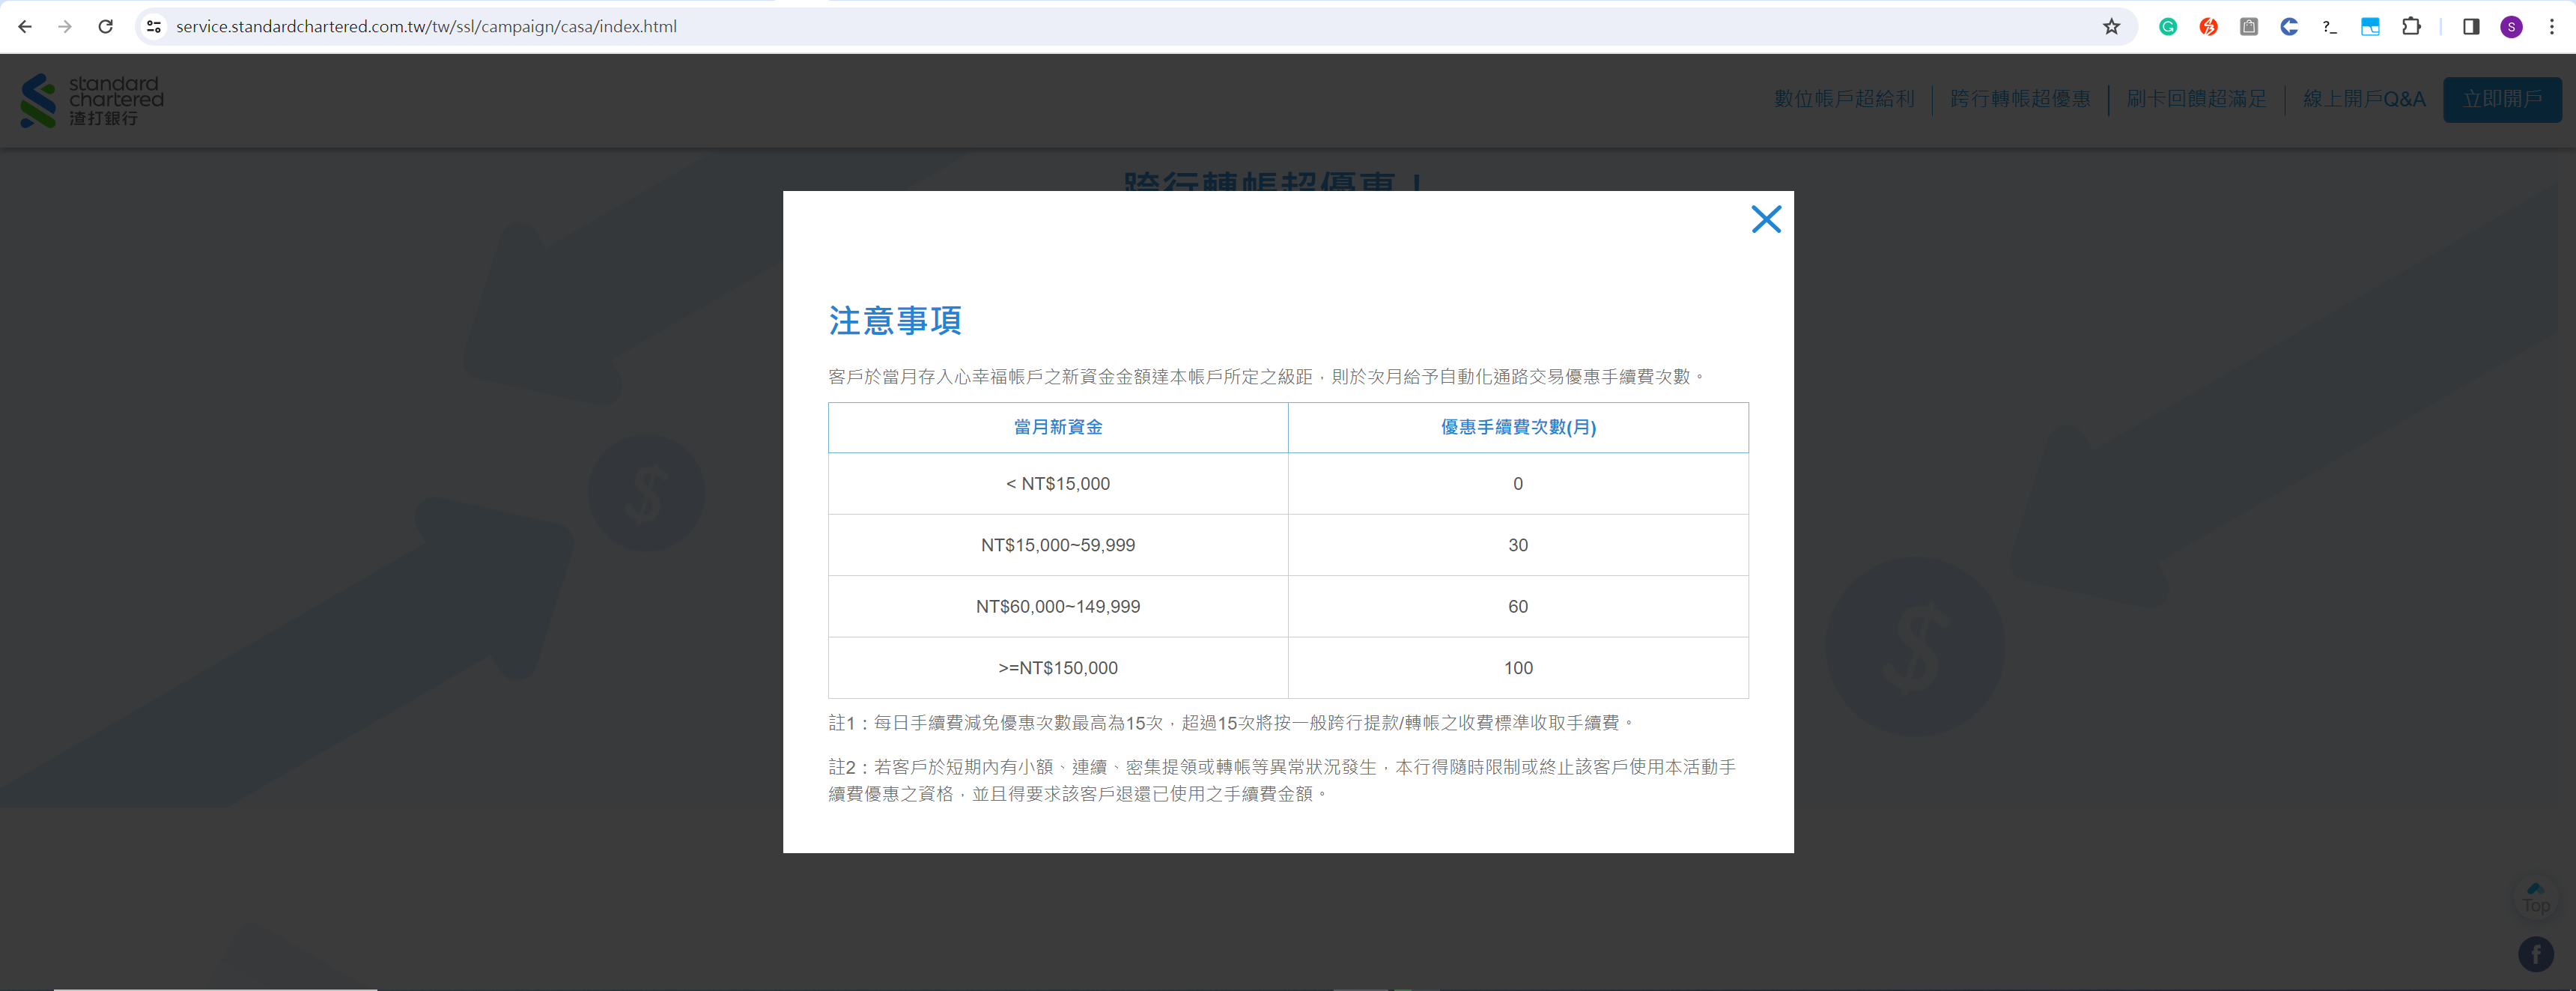Click the 當月新資金 column header

pyautogui.click(x=1058, y=427)
